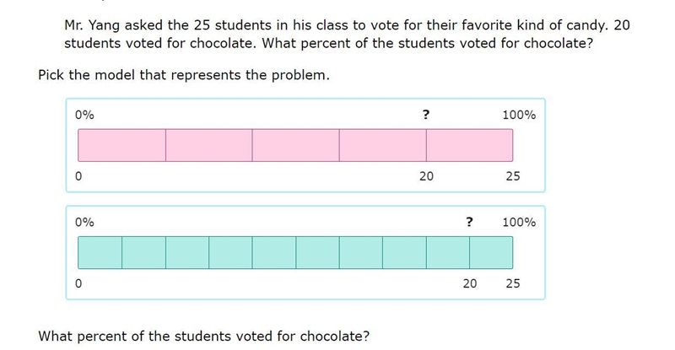Click the 0% label in pink model

pyautogui.click(x=84, y=115)
